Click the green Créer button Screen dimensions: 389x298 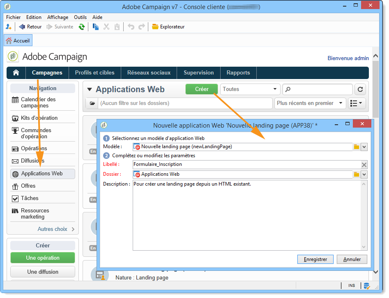(201, 89)
